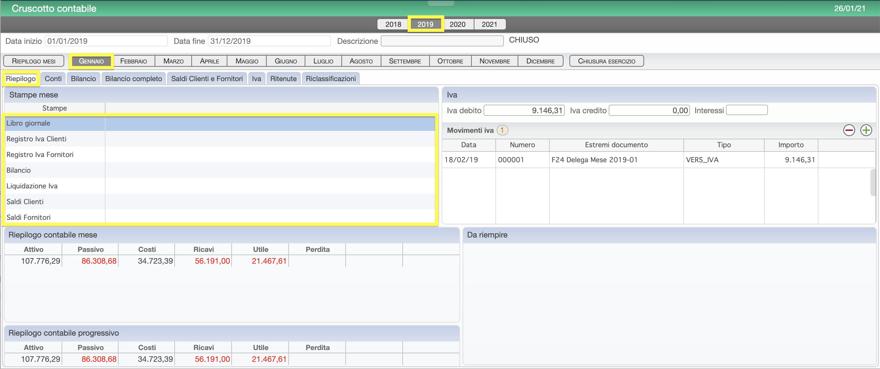
Task: Select the Liquidazione Iva row
Action: tap(220, 186)
